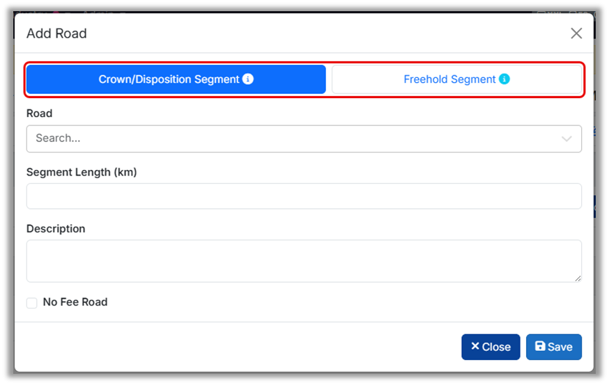Viewport: 609px width, 385px height.
Task: Click the info icon on Crown/Disposition Segment
Action: (248, 79)
